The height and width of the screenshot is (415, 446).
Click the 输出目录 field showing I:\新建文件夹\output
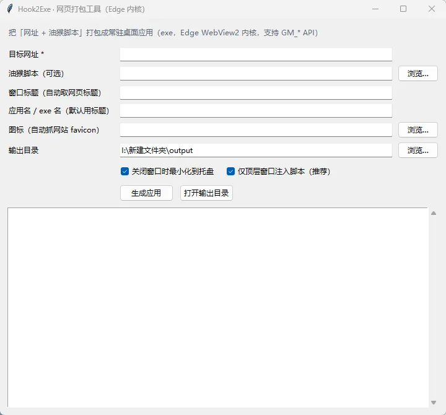pos(256,150)
